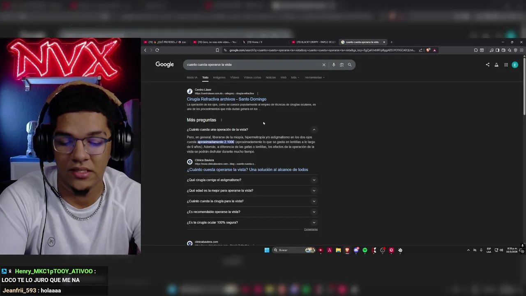Select the Videos cortos tab
The height and width of the screenshot is (296, 526).
pyautogui.click(x=252, y=77)
